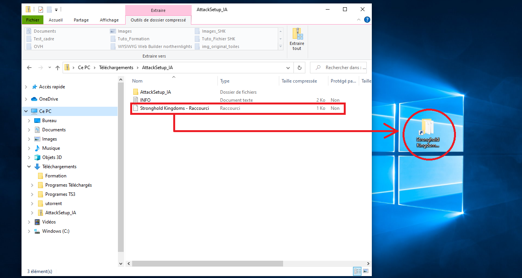The width and height of the screenshot is (522, 278).
Task: Open the Fichier menu tab
Action: (33, 20)
